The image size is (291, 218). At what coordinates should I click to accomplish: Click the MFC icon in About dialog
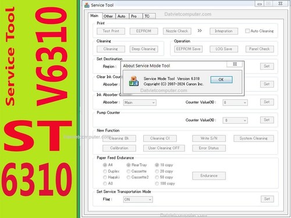pyautogui.click(x=134, y=81)
